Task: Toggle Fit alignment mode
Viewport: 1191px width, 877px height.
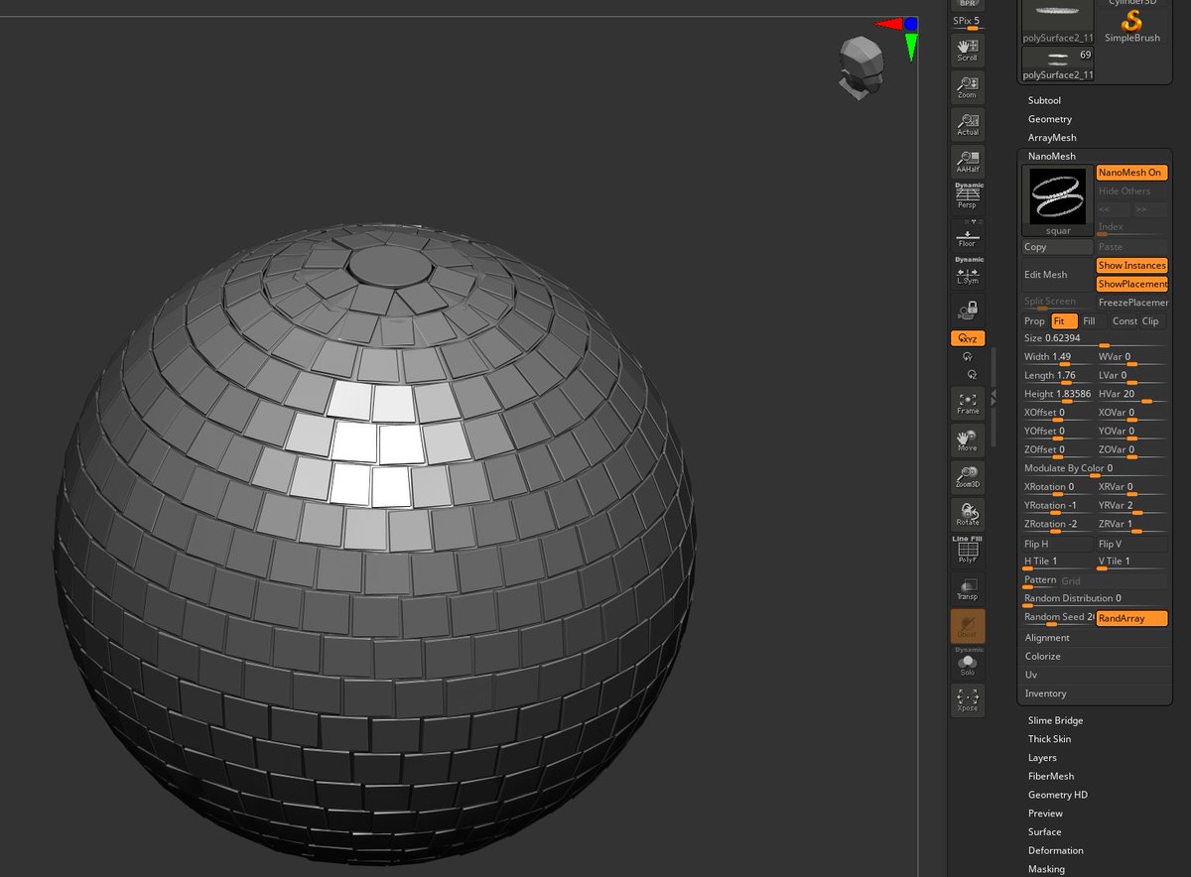Action: 1064,321
